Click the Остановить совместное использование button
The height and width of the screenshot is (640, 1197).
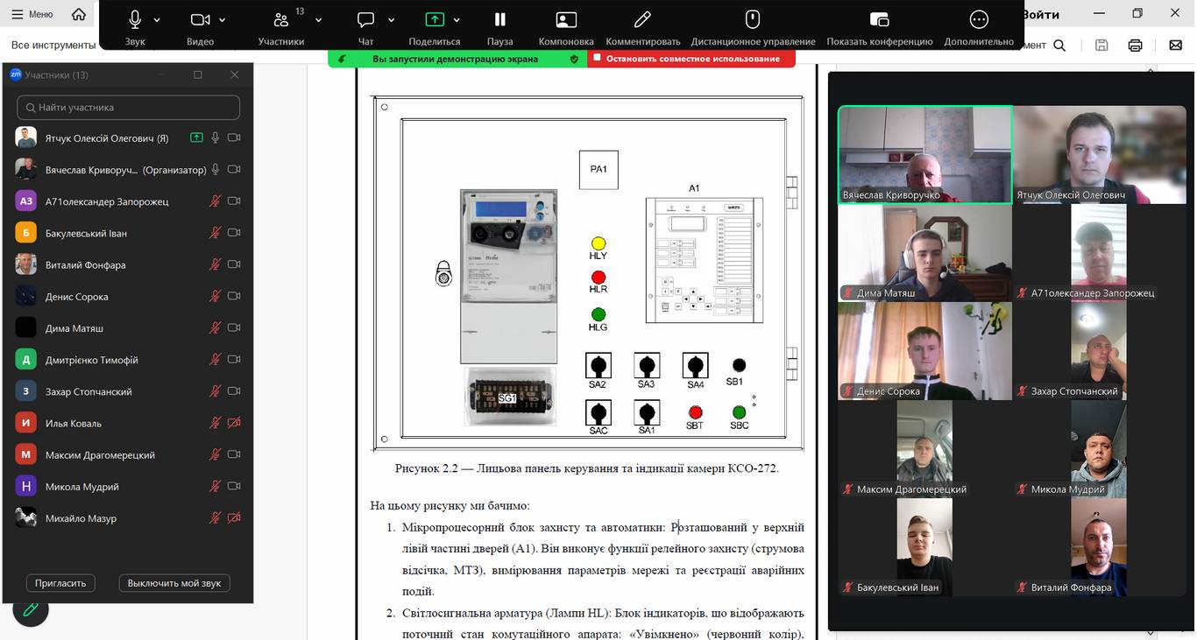[x=691, y=59]
